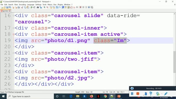Click the selected class="Im" text on line 19
This screenshot has height=99, width=176.
coord(110,40)
